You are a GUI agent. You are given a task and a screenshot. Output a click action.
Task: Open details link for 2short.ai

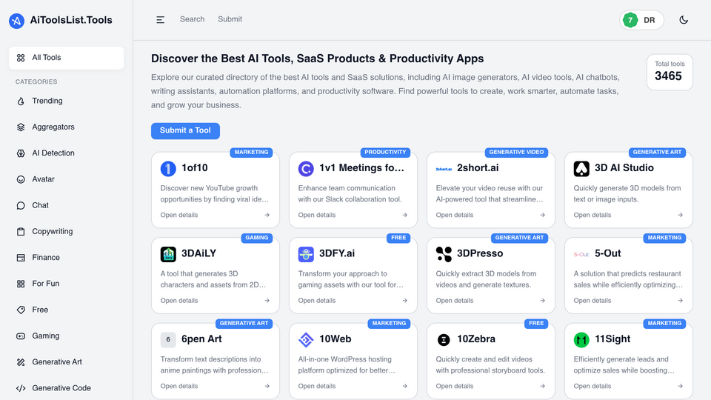(454, 215)
